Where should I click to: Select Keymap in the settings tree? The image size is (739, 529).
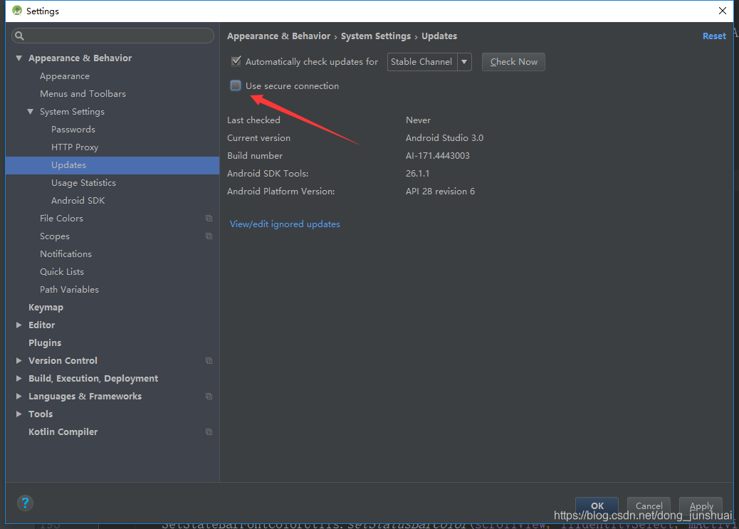click(46, 308)
